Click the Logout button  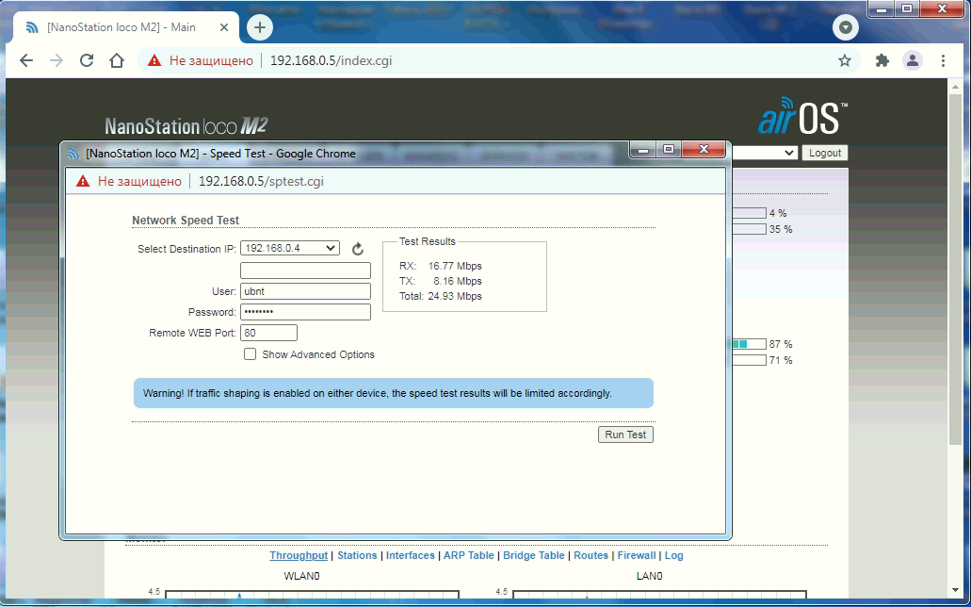tap(825, 153)
